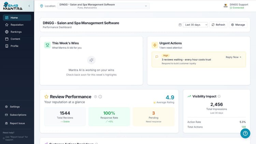Screen dimensions: 256x144
Task: Click the lightning bolt Urgent Actions icon
Action: [x=155, y=45]
